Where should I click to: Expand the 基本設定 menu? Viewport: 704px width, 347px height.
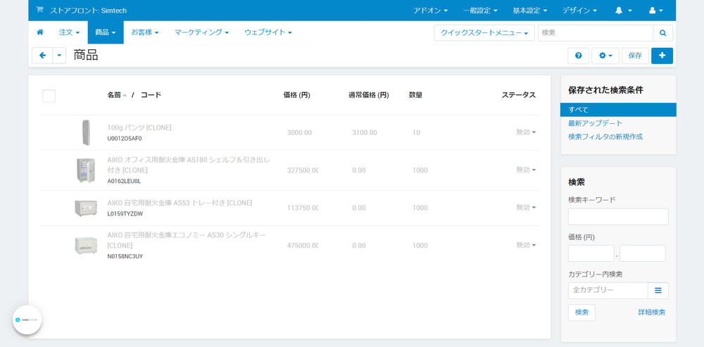[530, 11]
